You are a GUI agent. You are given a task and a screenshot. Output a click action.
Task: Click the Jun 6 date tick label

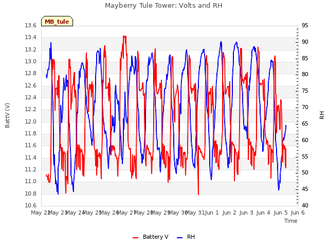point(298,213)
